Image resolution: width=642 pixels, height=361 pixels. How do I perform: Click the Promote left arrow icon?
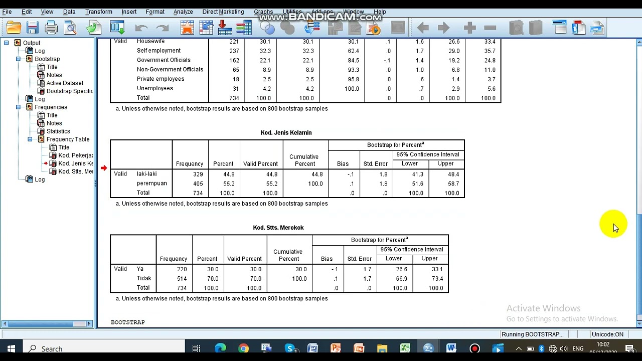coord(422,28)
